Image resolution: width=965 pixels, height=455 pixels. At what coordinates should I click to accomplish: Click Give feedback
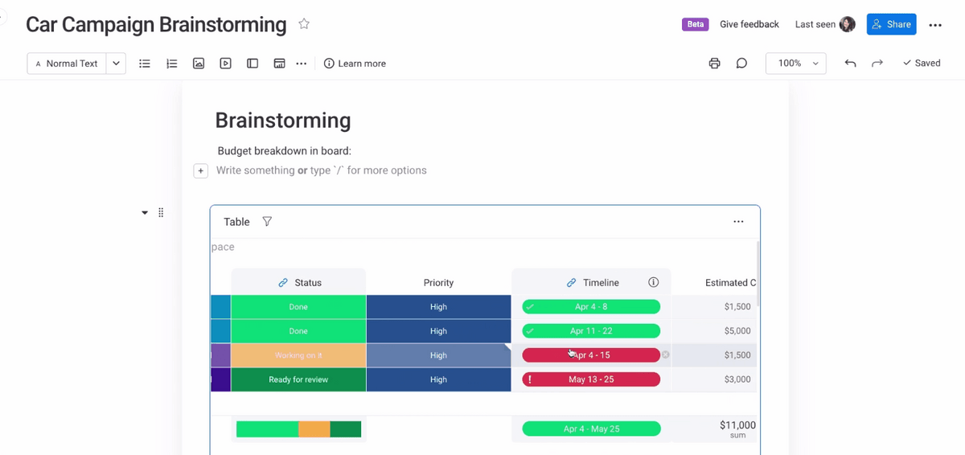click(749, 24)
